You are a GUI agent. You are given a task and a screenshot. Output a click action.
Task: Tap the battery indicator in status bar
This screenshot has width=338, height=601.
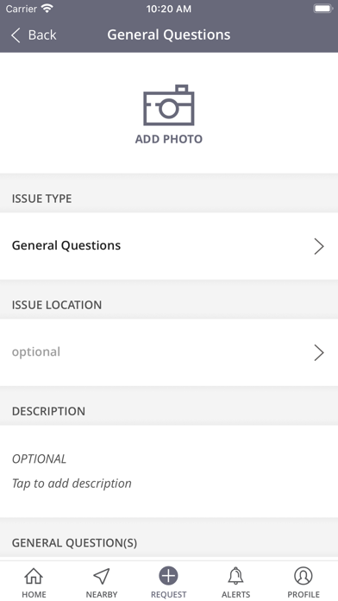coord(322,9)
